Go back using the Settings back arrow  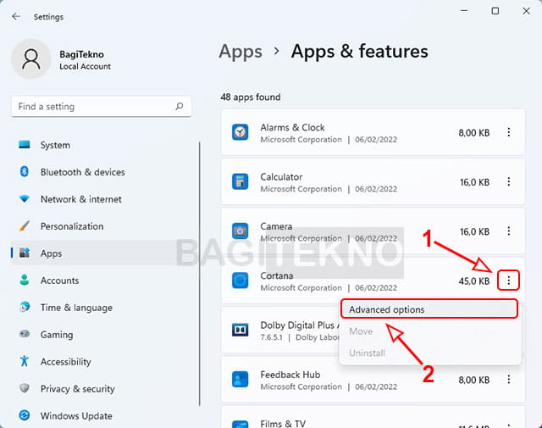coord(16,16)
